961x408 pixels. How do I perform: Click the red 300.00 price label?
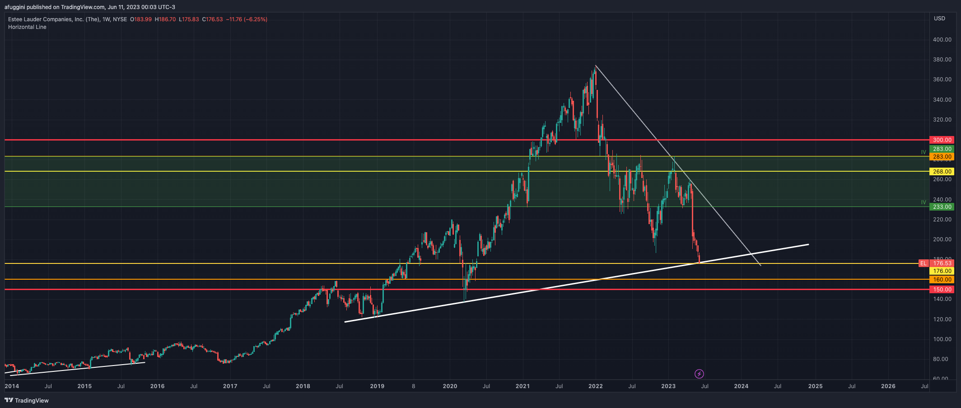click(942, 140)
